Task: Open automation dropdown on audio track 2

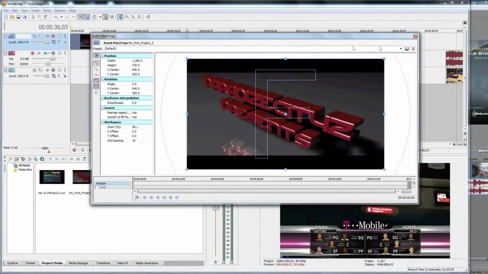Action: 49,53
